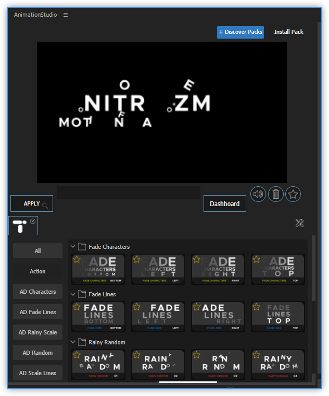329x396 pixels.
Task: Select Fade Lines Bottom preset thumbnail
Action: pos(98,317)
